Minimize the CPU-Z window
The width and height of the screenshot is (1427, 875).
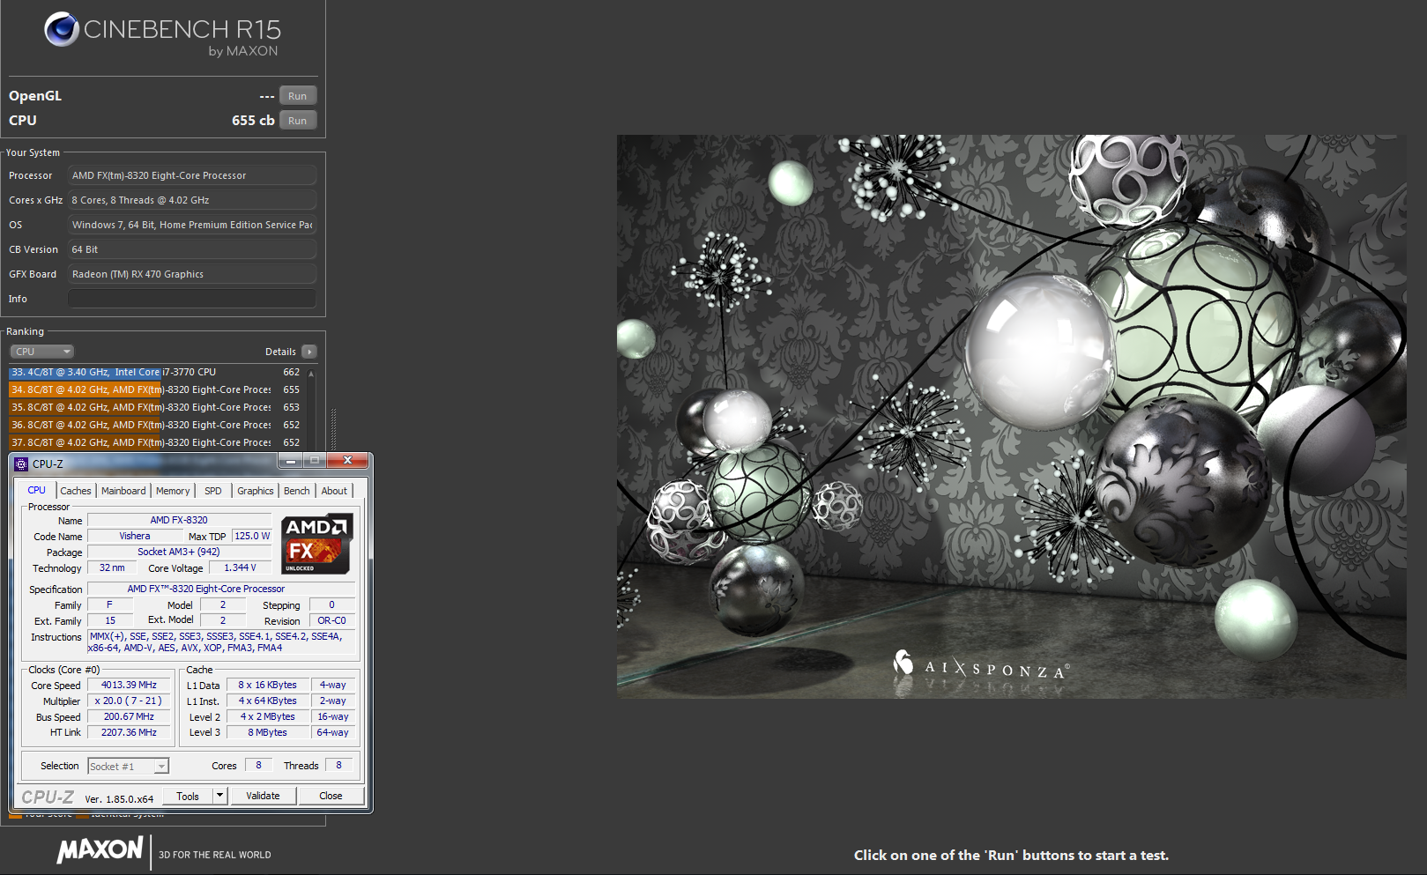(x=290, y=461)
